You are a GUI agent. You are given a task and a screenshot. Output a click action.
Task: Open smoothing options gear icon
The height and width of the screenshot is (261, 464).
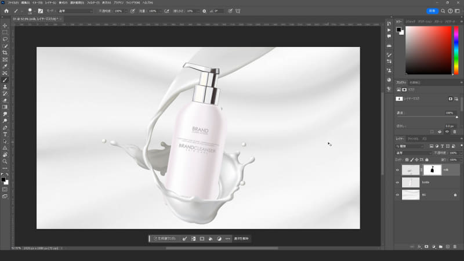(204, 11)
